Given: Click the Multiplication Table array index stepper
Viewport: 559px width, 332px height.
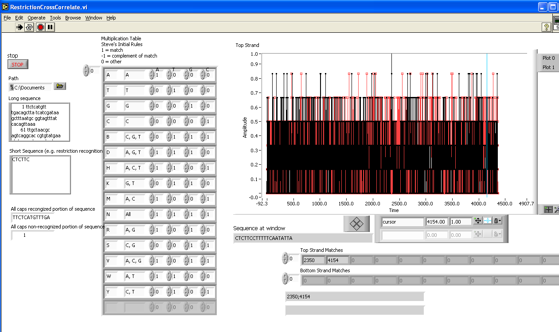Looking at the screenshot, I should (x=86, y=70).
